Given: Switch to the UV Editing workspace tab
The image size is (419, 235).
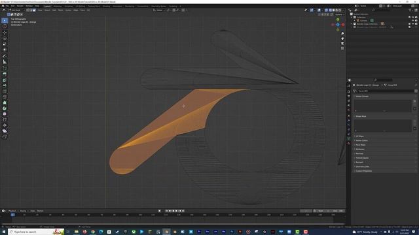Looking at the screenshot, I should coord(80,6).
